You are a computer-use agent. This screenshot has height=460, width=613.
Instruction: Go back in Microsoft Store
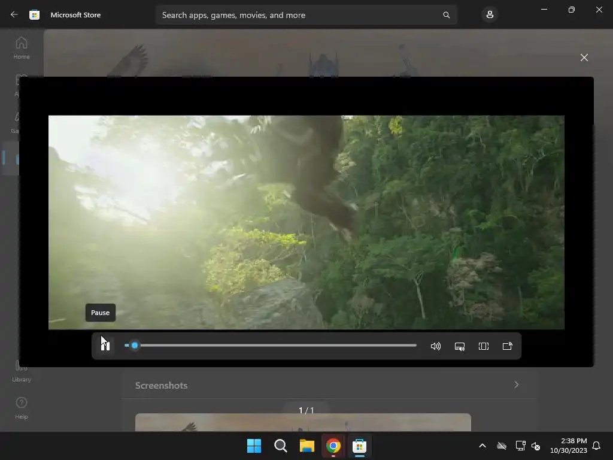[14, 14]
